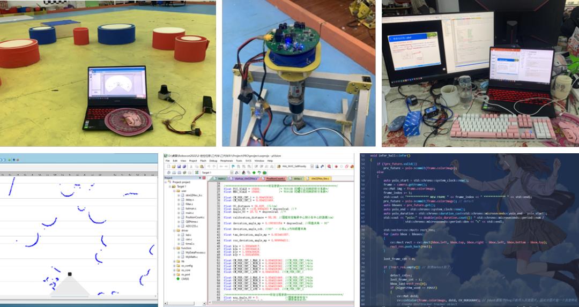579x307 pixels.
Task: Open the Target 1 selection dropdown
Action: [231, 173]
